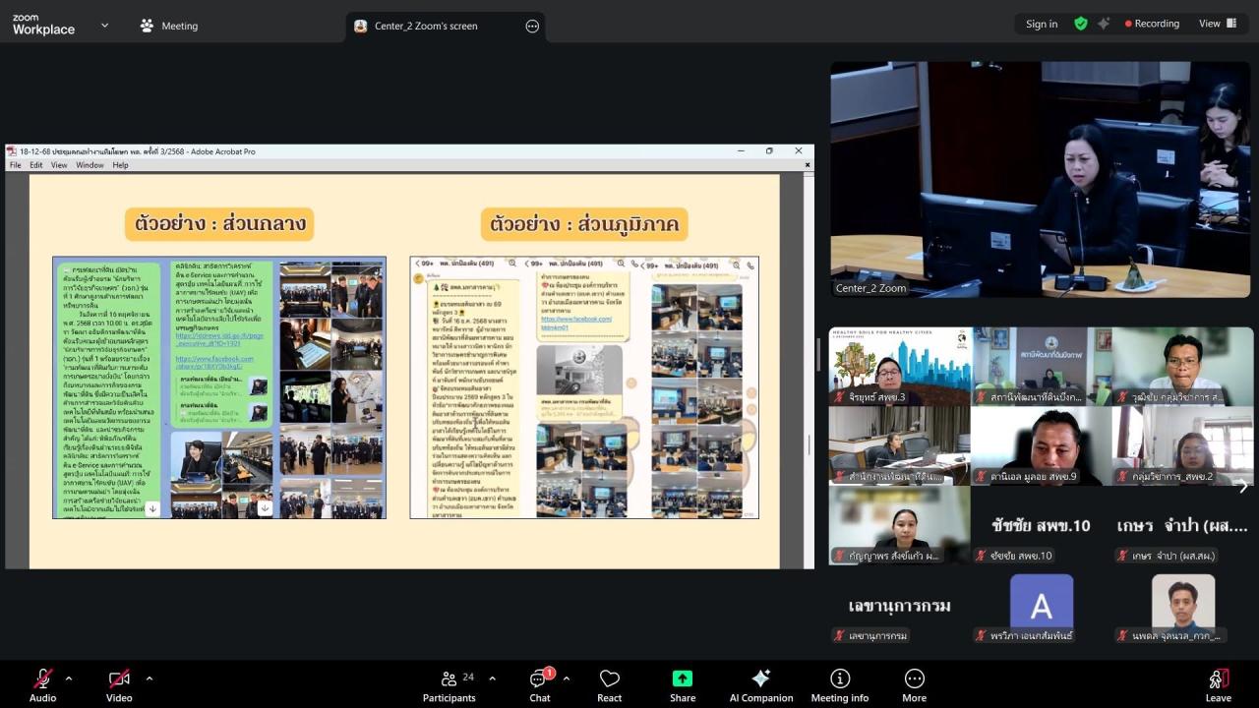
Task: Select เลขานุการกรม participant tile
Action: pos(900,606)
